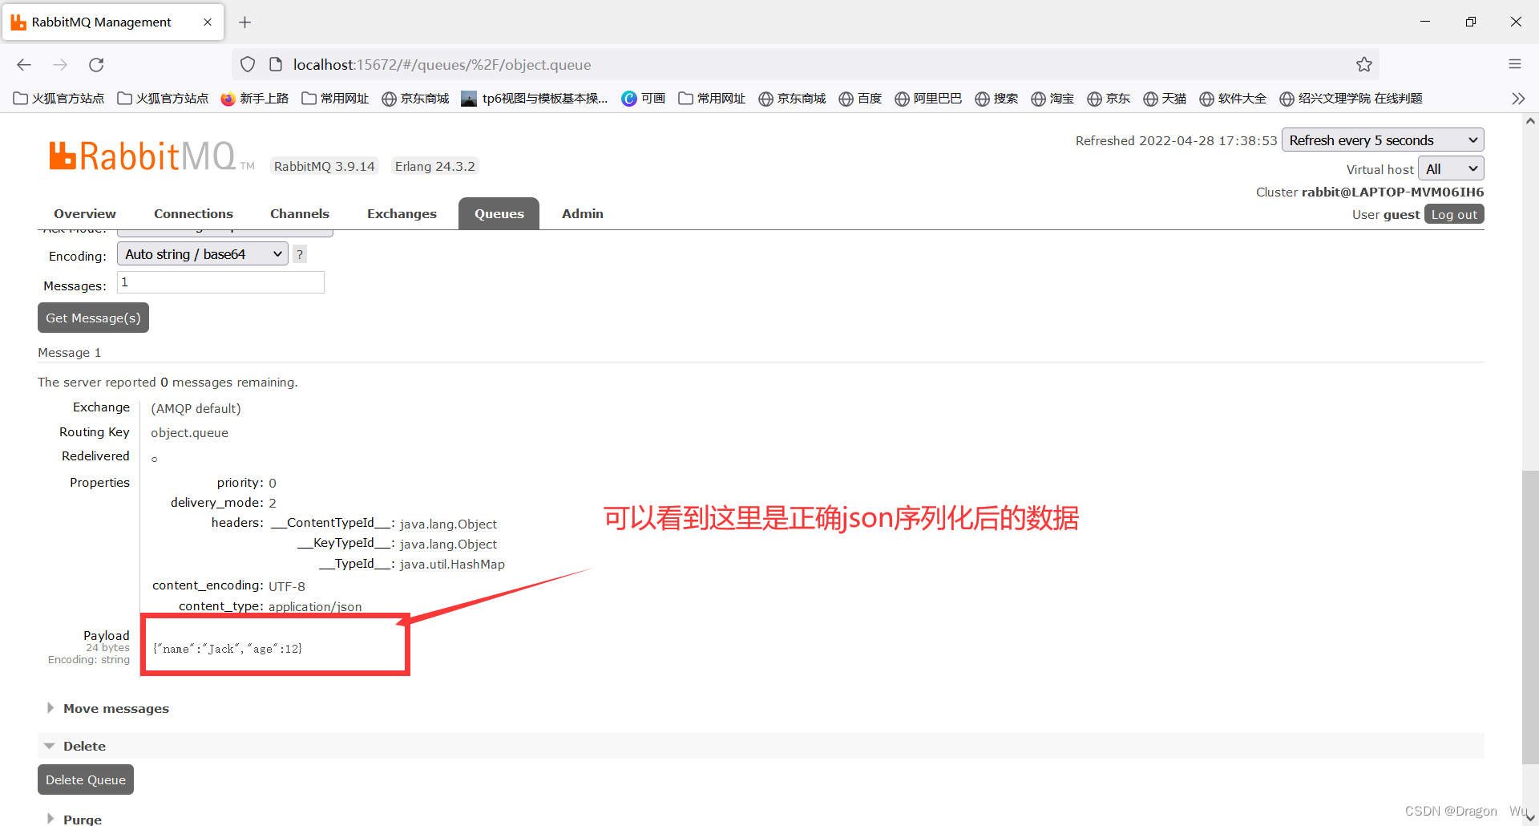This screenshot has width=1539, height=826.
Task: Click the browser forward arrow
Action: coord(60,65)
